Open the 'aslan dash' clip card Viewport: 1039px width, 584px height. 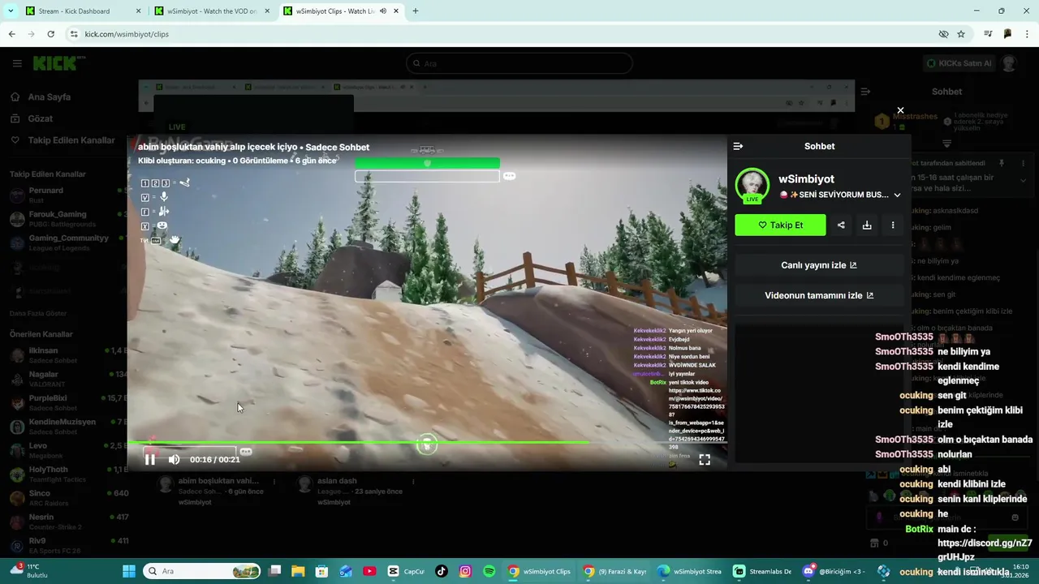pyautogui.click(x=337, y=481)
